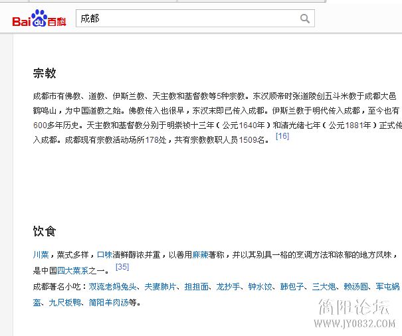Open the 口味 link

tap(105, 255)
